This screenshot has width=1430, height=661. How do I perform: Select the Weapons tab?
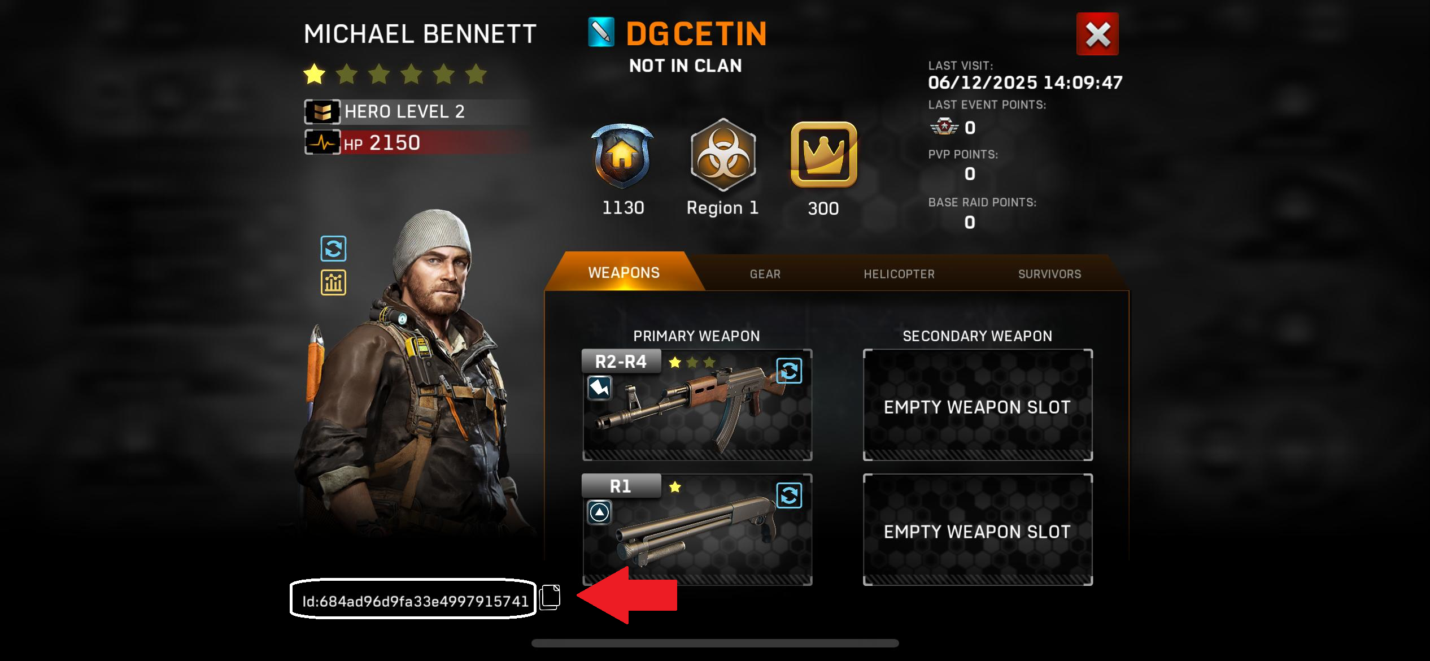[624, 272]
